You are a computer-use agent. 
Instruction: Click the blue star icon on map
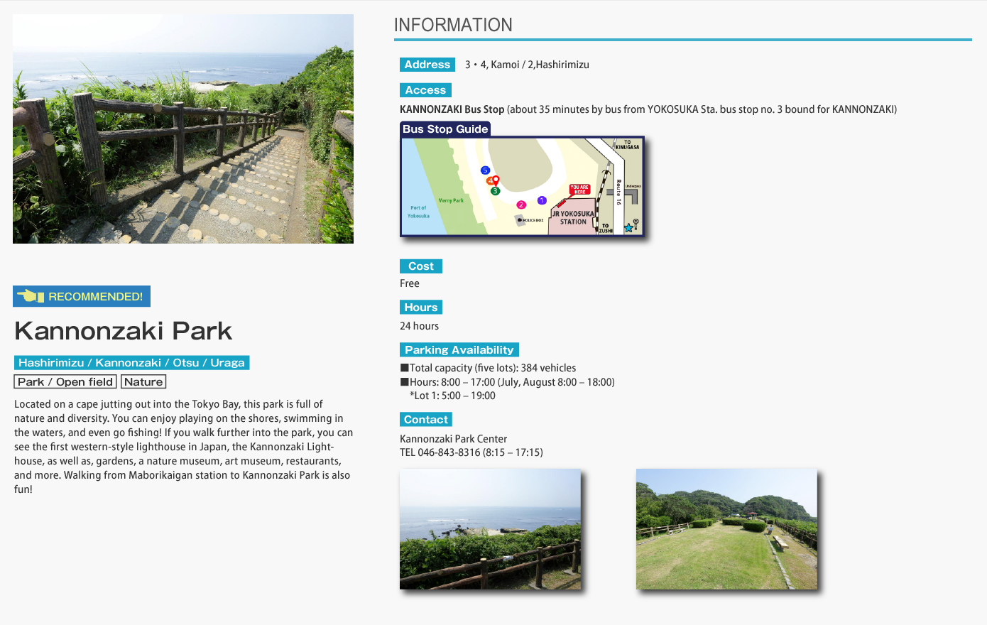point(628,228)
